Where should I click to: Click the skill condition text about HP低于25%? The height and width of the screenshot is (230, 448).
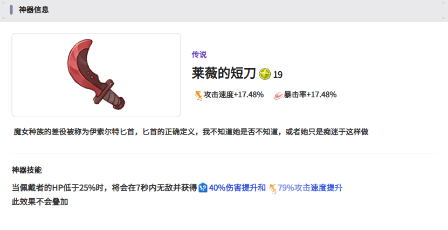[104, 188]
